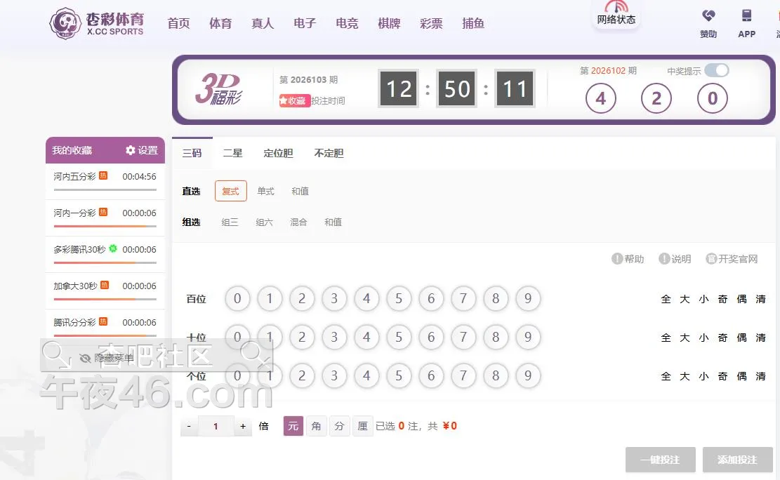Switch to the 定位胆 tab
This screenshot has width=780, height=480.
tap(278, 153)
